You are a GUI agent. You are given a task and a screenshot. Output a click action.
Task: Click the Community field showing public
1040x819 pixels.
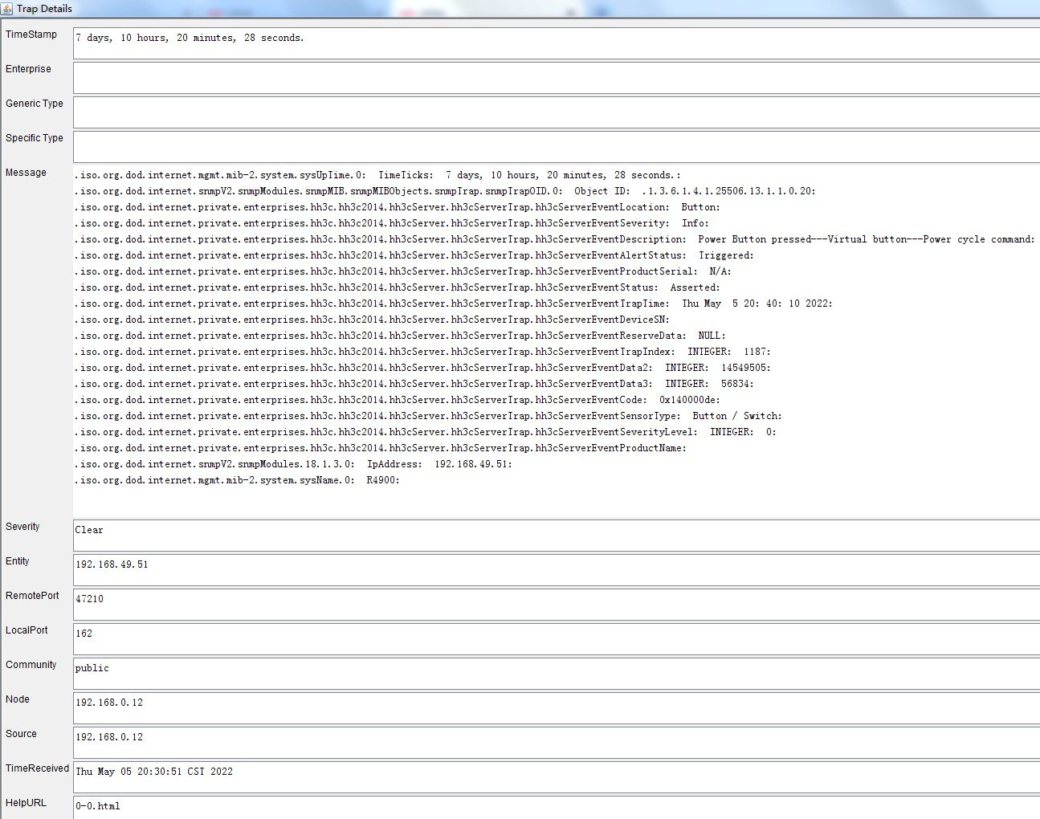[x=557, y=674]
